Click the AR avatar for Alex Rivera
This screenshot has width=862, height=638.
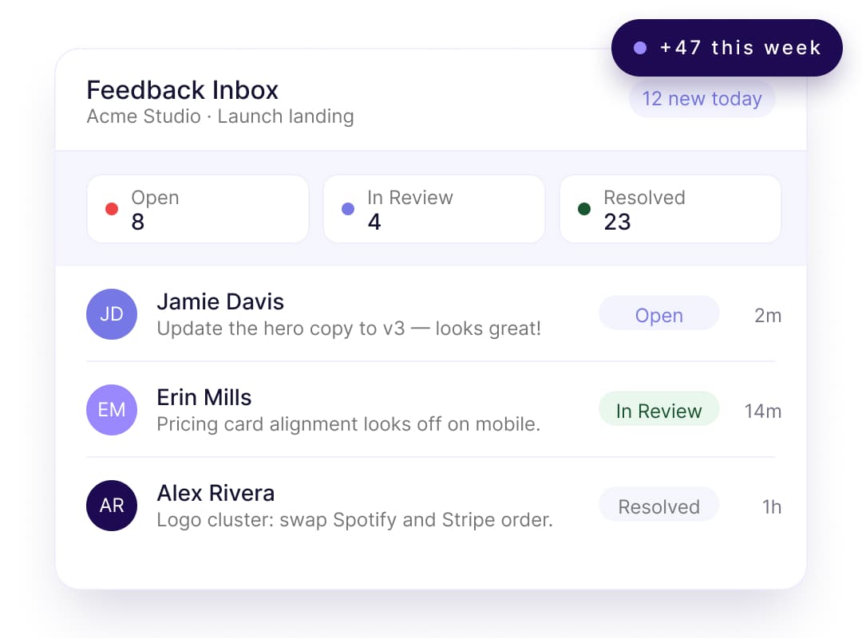tap(112, 506)
